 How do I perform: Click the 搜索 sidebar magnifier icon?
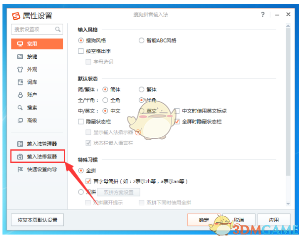coord(20,108)
